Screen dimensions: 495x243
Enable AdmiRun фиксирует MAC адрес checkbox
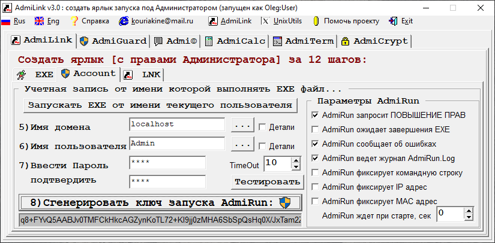click(x=315, y=202)
